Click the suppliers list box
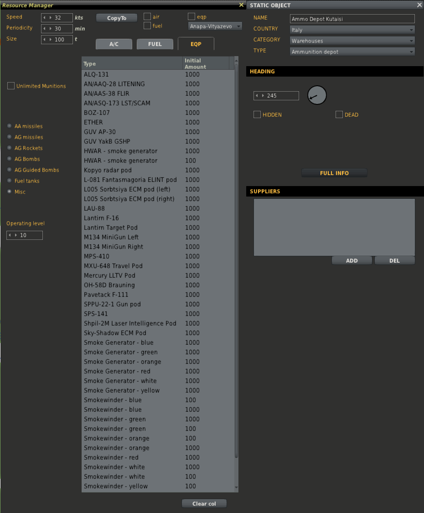 click(334, 227)
